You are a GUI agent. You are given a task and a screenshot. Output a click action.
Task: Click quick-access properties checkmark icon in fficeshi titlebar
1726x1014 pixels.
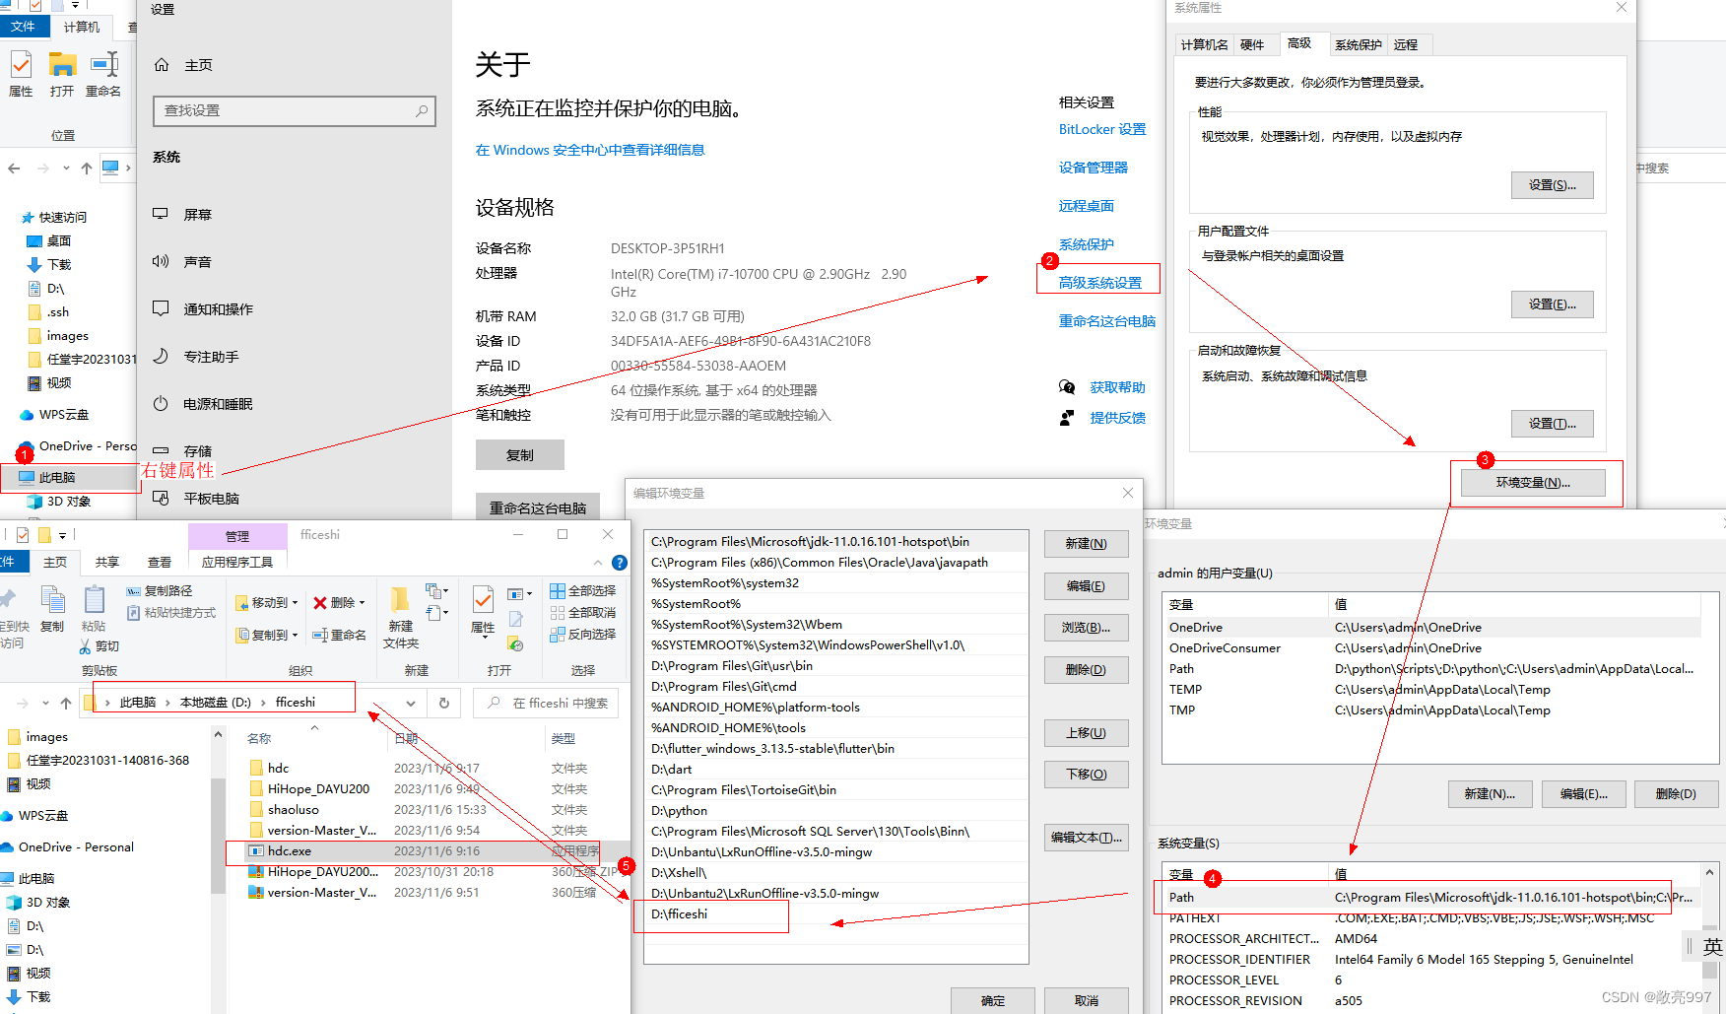[x=23, y=535]
